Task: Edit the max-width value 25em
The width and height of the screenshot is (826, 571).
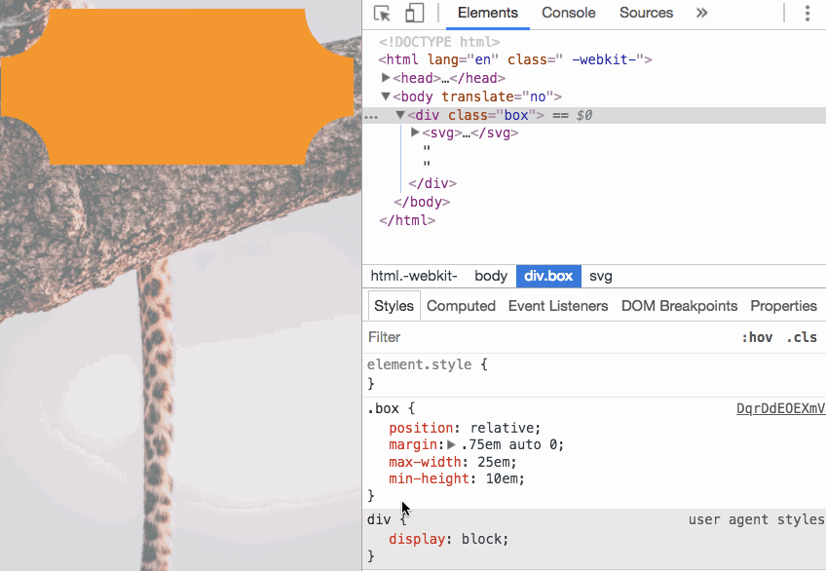Action: tap(493, 462)
